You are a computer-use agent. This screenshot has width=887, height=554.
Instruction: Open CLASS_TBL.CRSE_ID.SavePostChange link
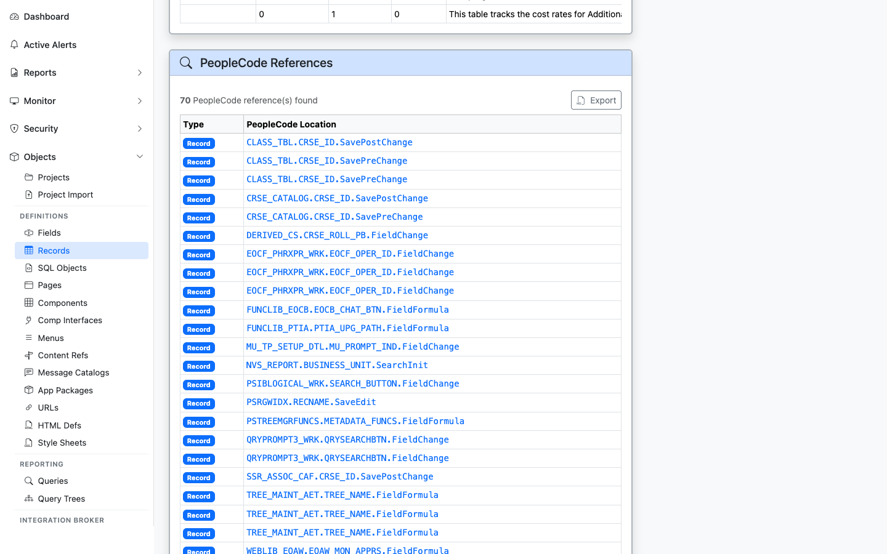pyautogui.click(x=330, y=142)
